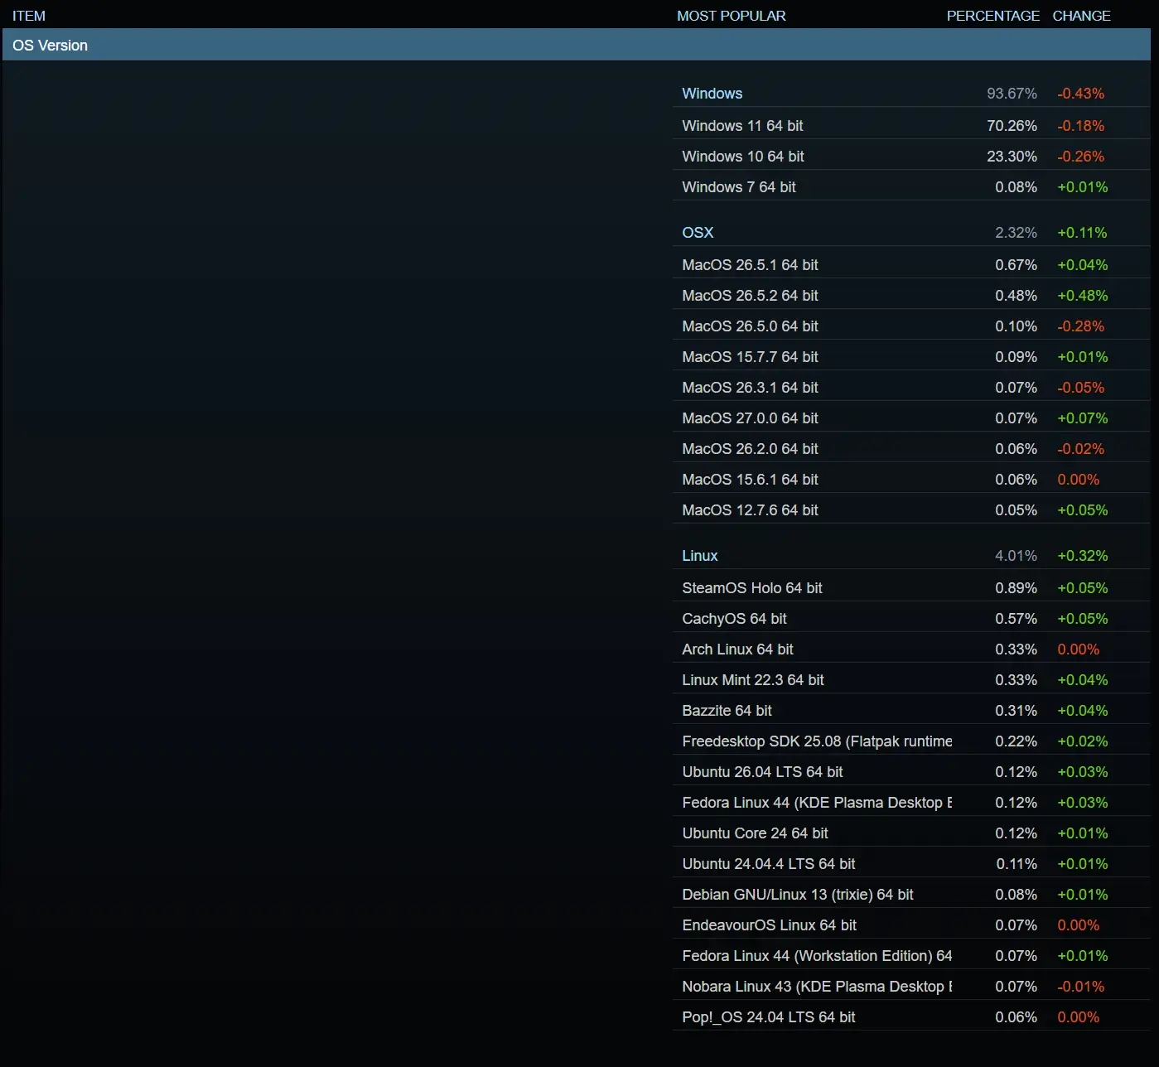Select the Linux category heading
Image resolution: width=1159 pixels, height=1067 pixels.
[700, 556]
